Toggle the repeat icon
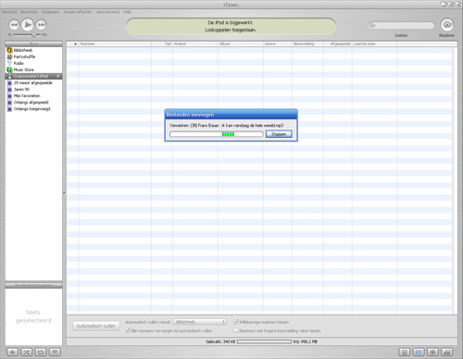Screen dimensions: 463x359 (x=41, y=352)
